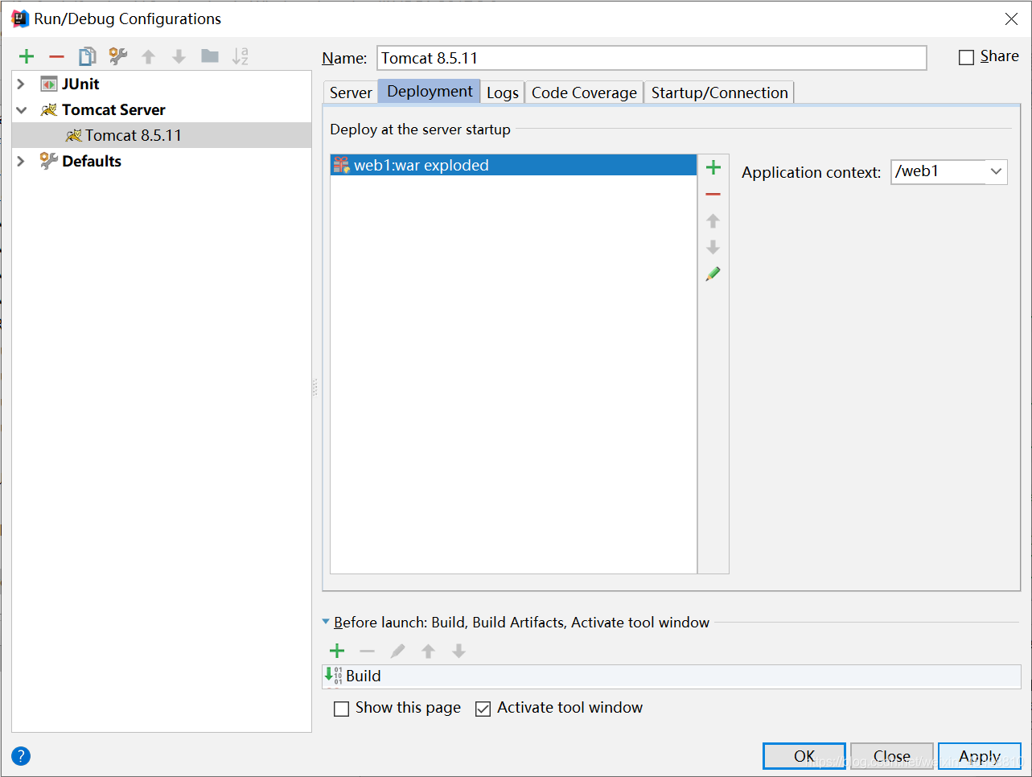Collapse the Tomcat Server node
Viewport: 1032px width, 777px height.
pos(22,109)
